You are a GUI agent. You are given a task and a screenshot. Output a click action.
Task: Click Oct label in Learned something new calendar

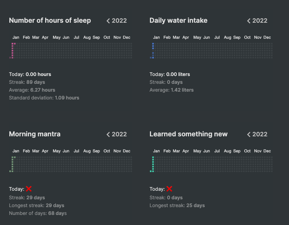click(x=247, y=151)
